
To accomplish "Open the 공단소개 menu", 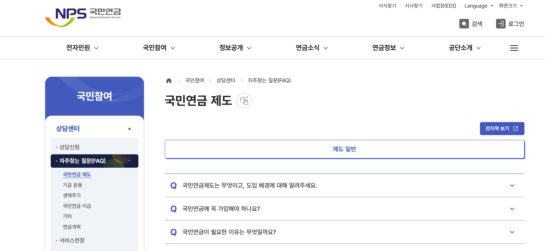I will point(465,48).
